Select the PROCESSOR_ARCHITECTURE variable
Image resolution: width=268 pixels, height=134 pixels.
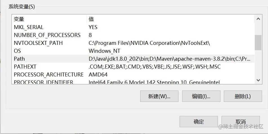(x=49, y=75)
